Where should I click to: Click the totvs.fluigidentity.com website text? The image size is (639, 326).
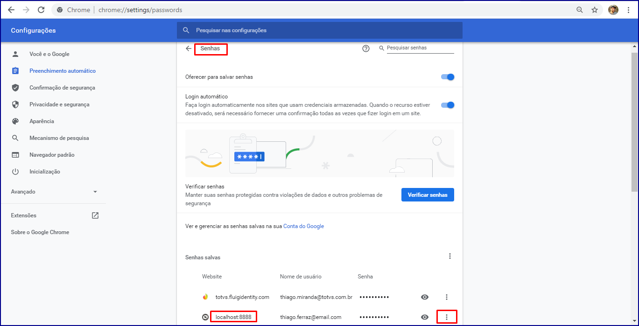point(242,297)
